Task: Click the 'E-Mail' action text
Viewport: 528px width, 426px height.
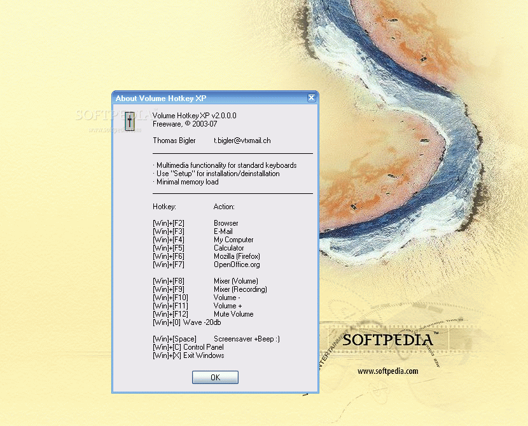Action: (x=223, y=231)
